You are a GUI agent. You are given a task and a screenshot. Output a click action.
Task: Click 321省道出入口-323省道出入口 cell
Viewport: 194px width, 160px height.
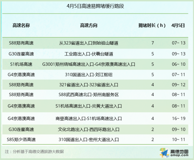[x=89, y=85]
